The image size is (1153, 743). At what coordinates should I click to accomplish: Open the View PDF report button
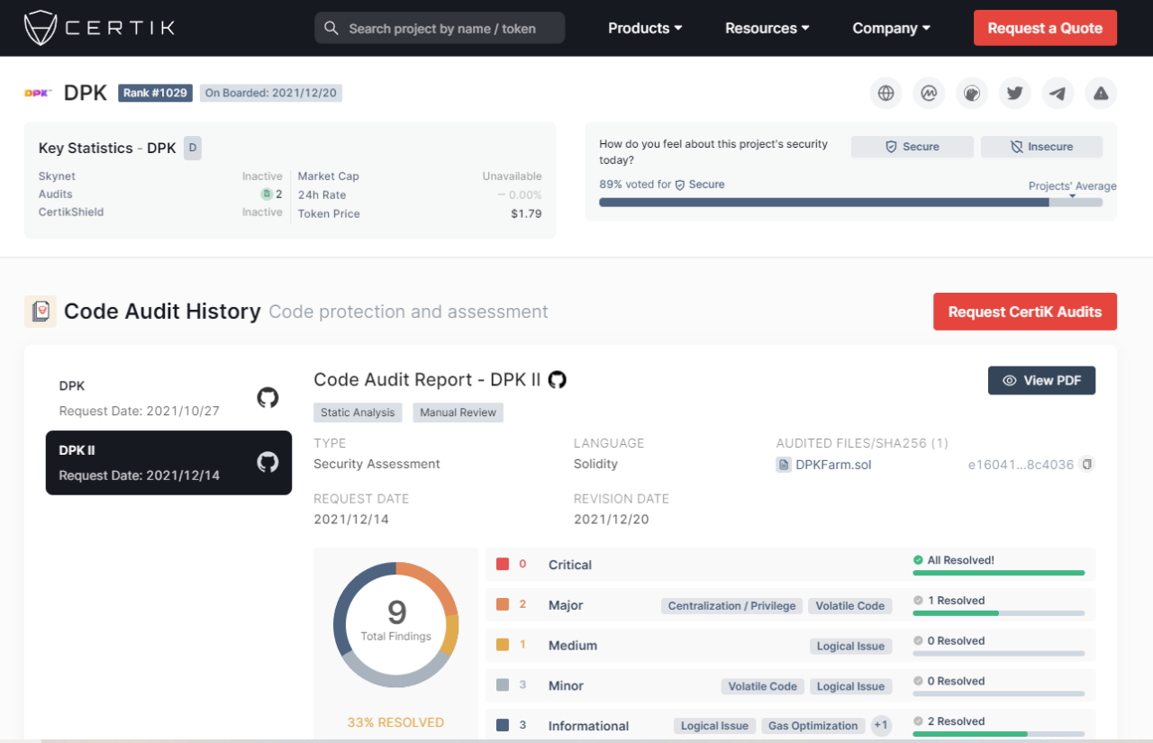click(x=1041, y=380)
